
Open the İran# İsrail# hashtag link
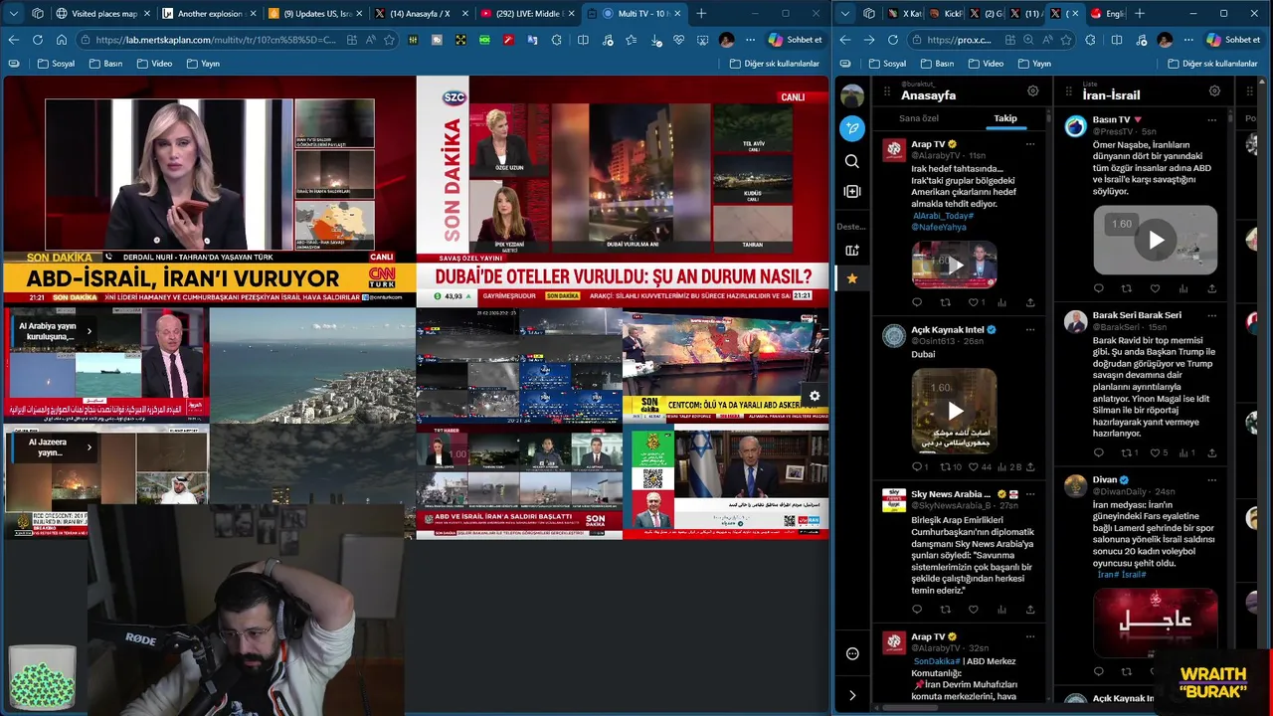pos(1122,575)
